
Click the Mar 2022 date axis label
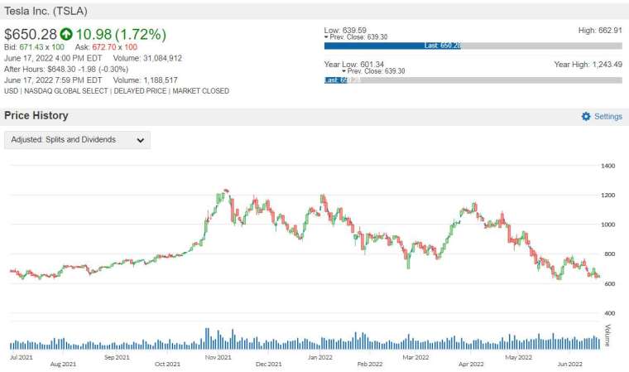point(416,357)
